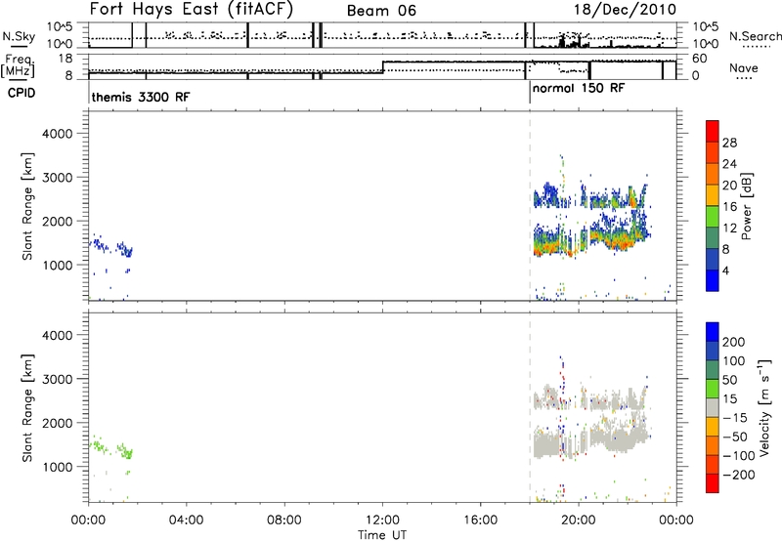782x541 pixels.
Task: Select the top blue band of the Velocity colorbar
Action: point(713,332)
